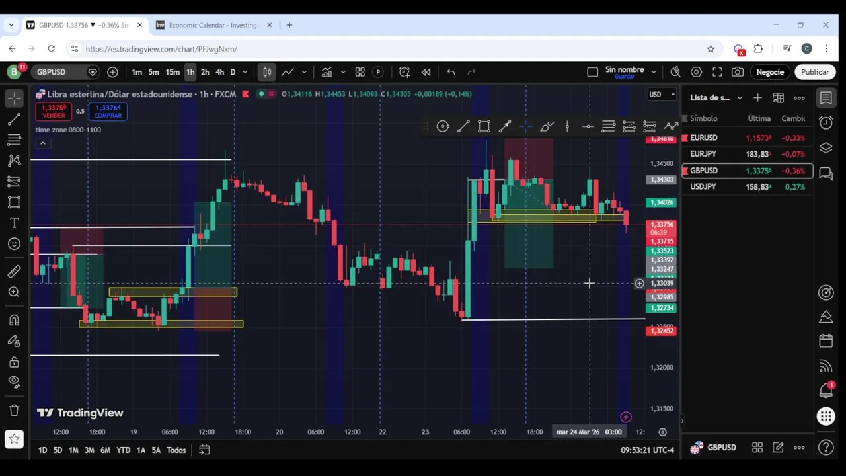The image size is (846, 476).
Task: Open watchlist advanced view table icon
Action: click(779, 98)
